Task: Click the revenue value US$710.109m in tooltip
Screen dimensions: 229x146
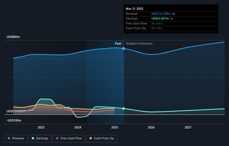Action: pyautogui.click(x=161, y=14)
